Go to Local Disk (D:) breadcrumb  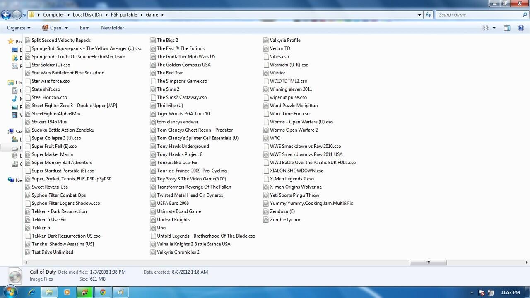tap(87, 15)
